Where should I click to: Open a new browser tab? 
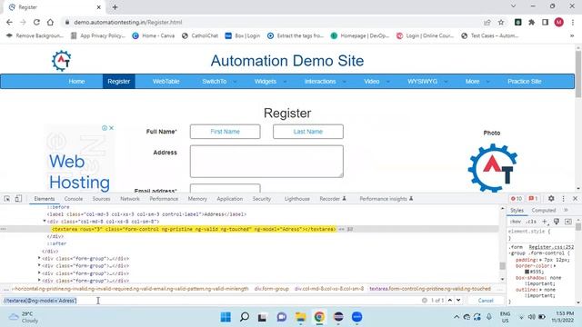point(115,7)
